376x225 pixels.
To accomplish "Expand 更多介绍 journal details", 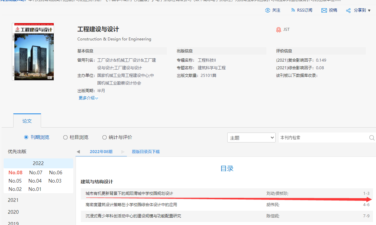I will pos(88,98).
